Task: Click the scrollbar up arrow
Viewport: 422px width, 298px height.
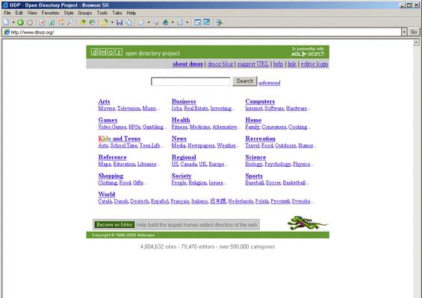Action: pos(416,43)
